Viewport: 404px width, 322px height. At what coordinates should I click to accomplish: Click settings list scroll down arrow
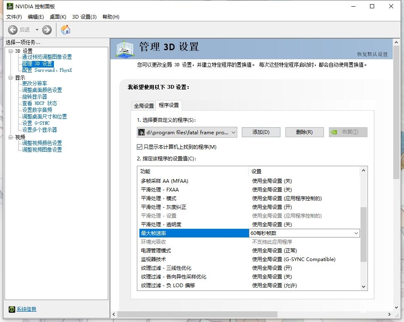point(364,286)
